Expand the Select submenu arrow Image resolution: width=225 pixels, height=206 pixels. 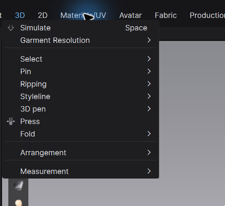pyautogui.click(x=149, y=59)
